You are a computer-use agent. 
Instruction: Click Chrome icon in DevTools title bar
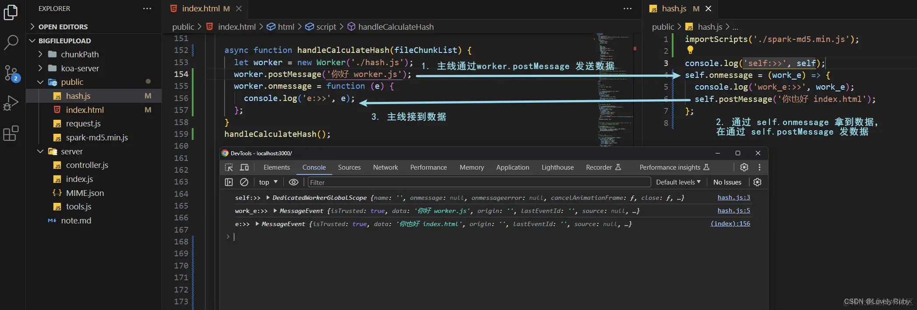coord(225,153)
